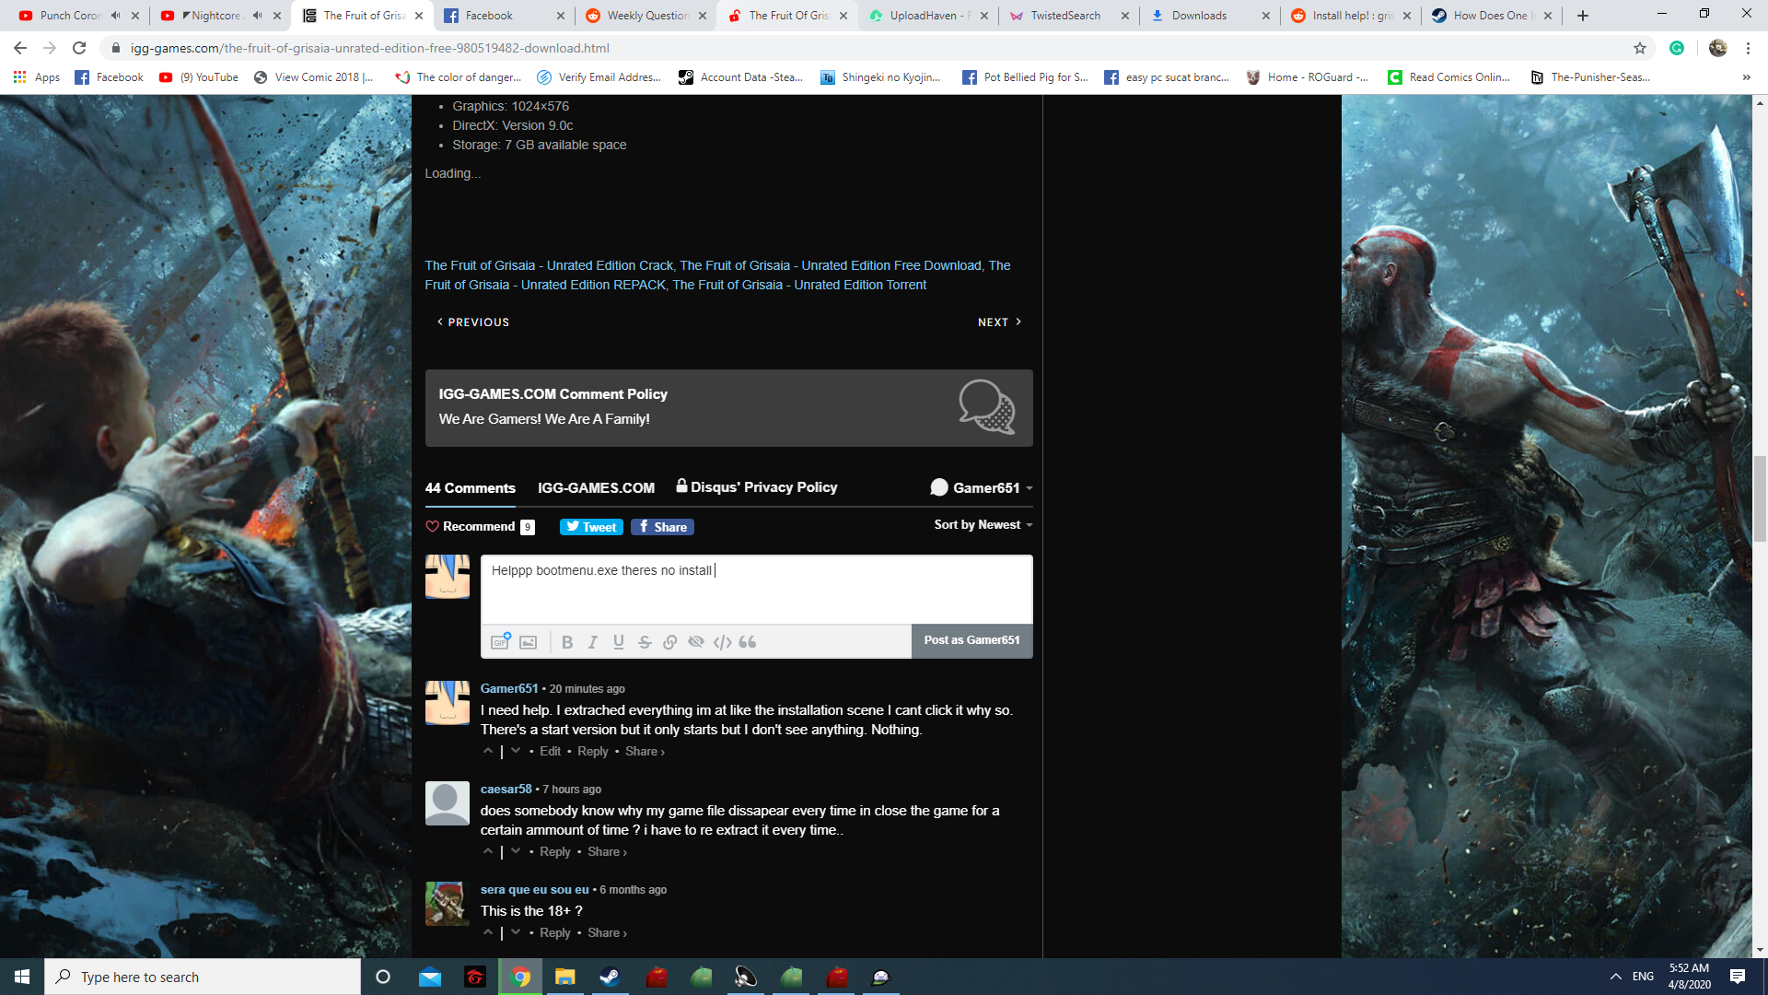This screenshot has width=1768, height=995.
Task: Open the Apps bookmarks shortcut
Action: (37, 77)
